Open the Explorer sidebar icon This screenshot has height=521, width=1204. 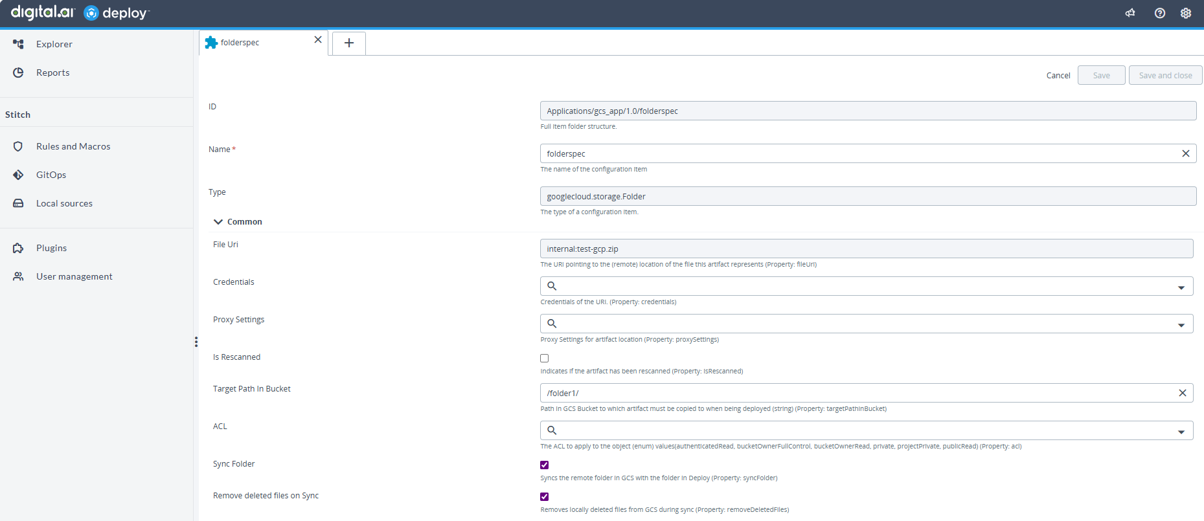(x=18, y=44)
